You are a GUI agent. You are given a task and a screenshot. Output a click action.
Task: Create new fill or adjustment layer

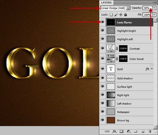(129, 131)
